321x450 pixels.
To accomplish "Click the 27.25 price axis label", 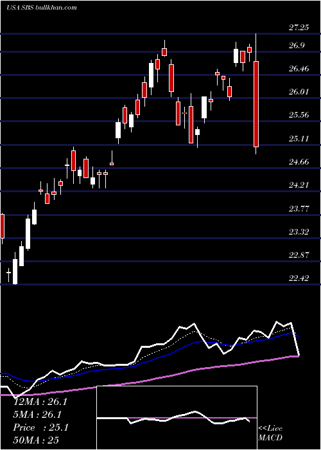I will pyautogui.click(x=299, y=28).
